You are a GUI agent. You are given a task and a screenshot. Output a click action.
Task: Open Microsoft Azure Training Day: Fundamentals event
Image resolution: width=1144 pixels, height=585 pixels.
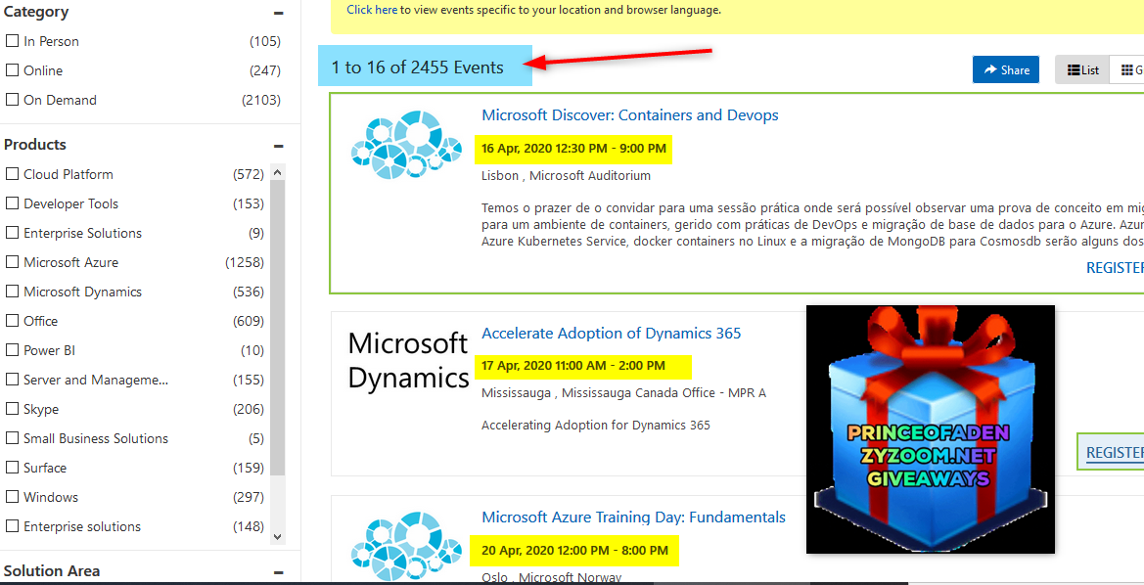pyautogui.click(x=633, y=517)
